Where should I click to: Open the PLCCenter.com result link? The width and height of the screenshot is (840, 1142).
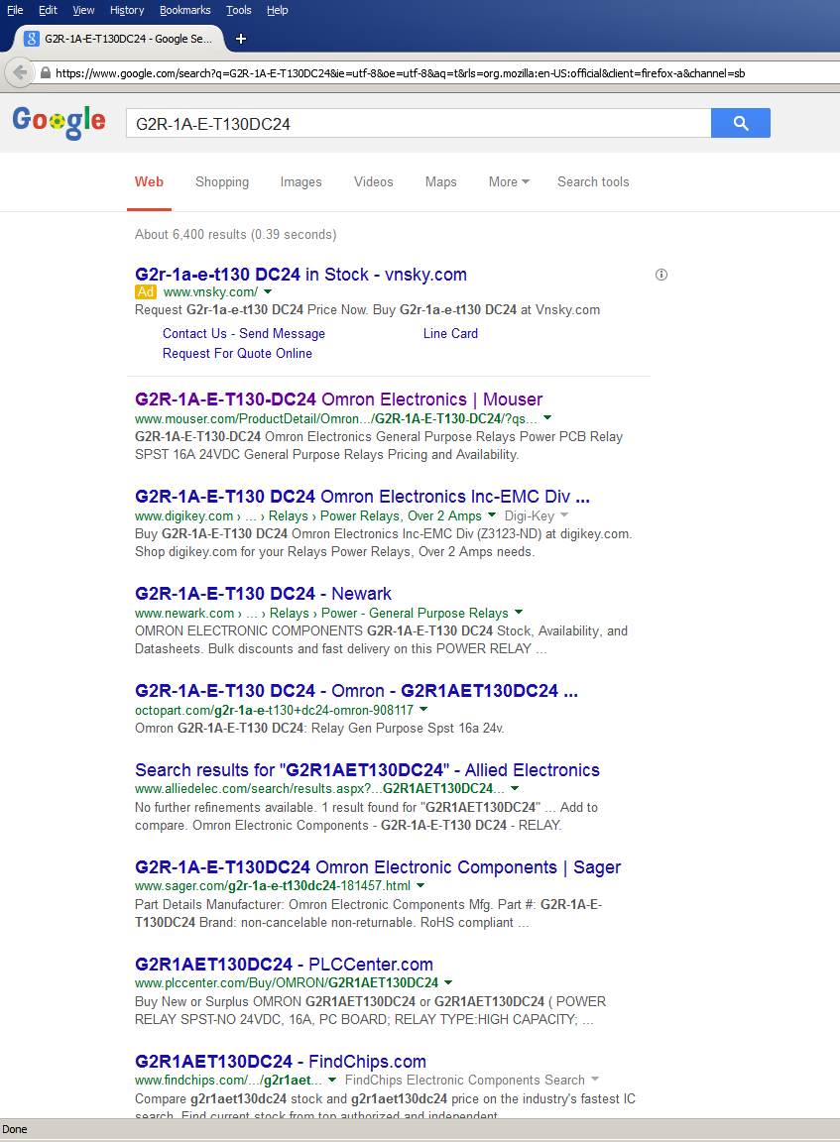pyautogui.click(x=284, y=965)
